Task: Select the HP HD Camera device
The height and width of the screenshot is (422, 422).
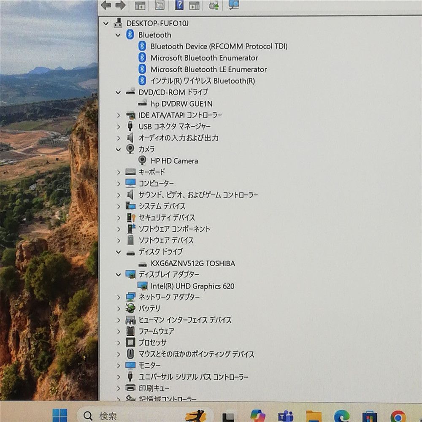Action: pyautogui.click(x=174, y=161)
